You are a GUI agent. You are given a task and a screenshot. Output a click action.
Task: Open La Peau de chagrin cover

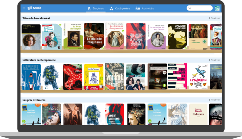[x=73, y=36]
